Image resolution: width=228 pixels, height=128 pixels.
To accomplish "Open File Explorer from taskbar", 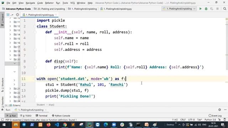I will (x=16, y=125).
